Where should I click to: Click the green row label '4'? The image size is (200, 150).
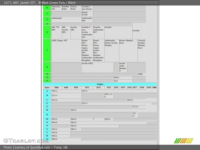47,24
